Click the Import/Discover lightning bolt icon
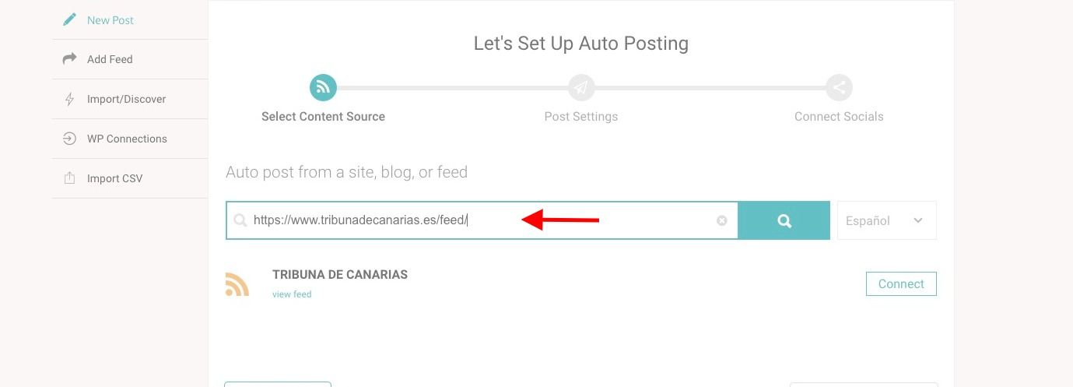The width and height of the screenshot is (1073, 387). (x=69, y=99)
